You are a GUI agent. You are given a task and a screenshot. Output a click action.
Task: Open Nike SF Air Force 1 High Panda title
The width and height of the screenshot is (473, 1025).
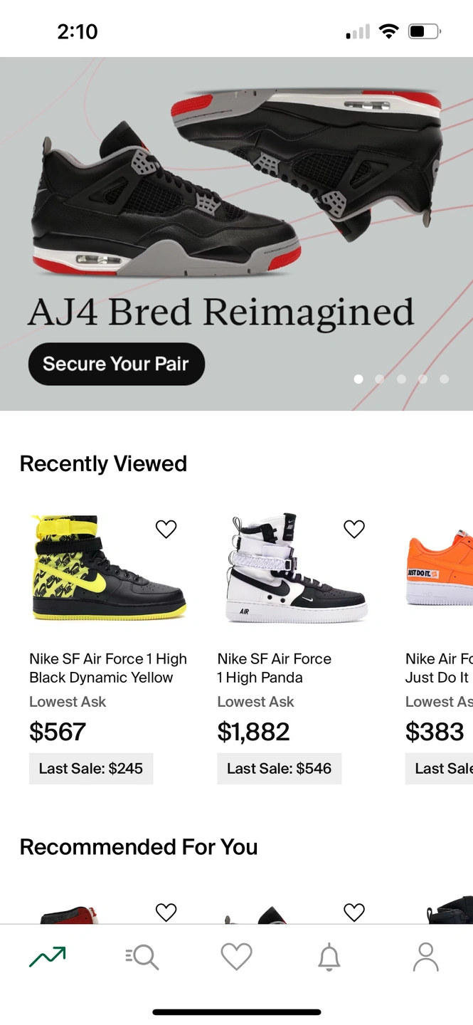coord(275,668)
